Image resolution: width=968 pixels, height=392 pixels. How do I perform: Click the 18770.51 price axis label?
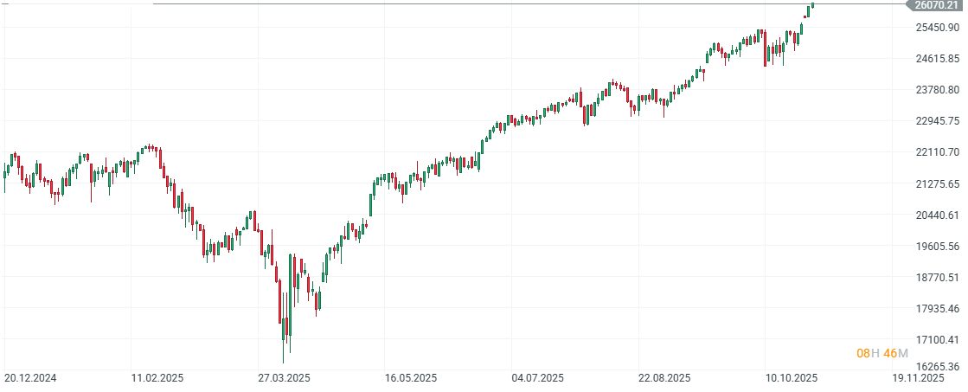(938, 277)
